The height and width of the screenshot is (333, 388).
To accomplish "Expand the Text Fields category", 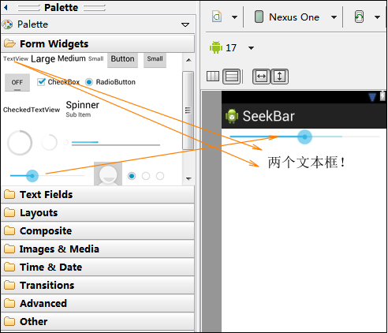I will pyautogui.click(x=98, y=195).
